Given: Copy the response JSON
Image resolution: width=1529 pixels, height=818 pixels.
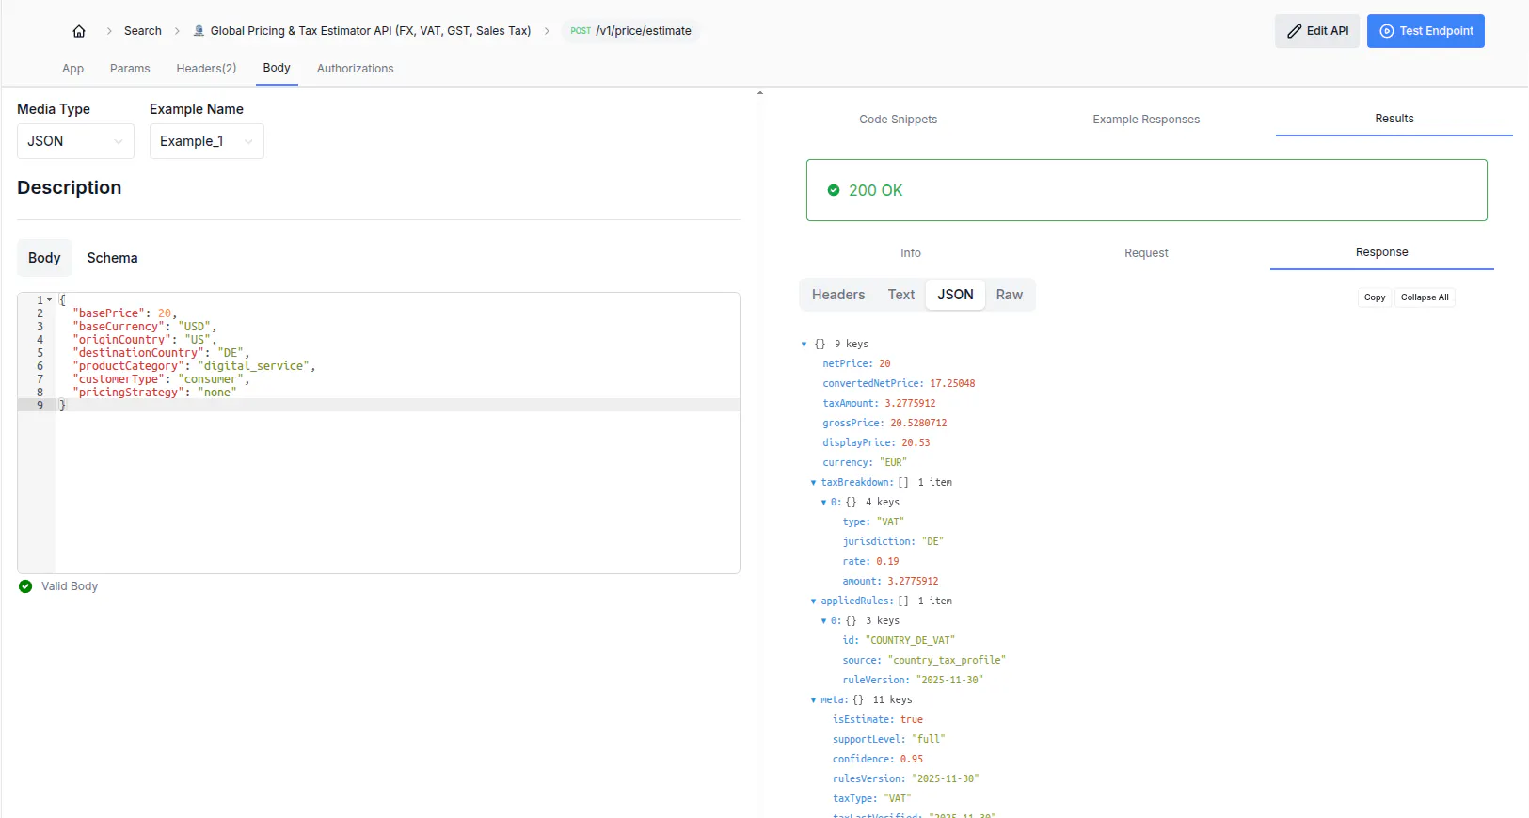Looking at the screenshot, I should [x=1375, y=297].
